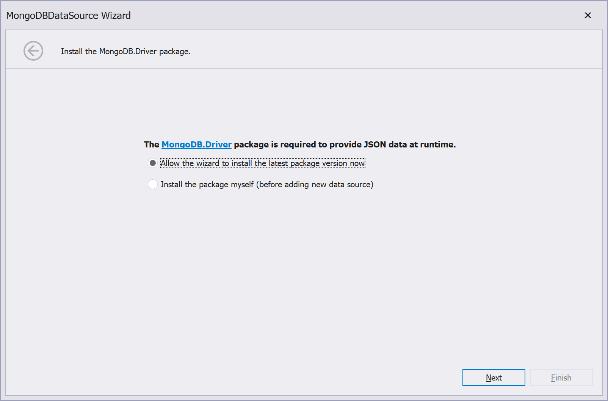
Task: Click the Next button
Action: (494, 378)
